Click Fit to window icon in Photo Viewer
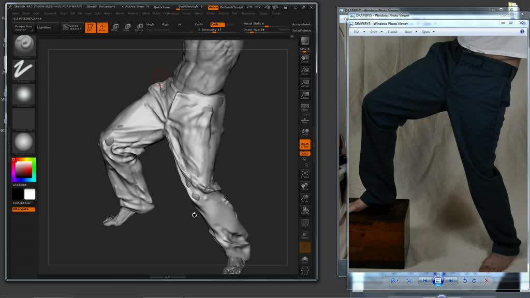 409,281
